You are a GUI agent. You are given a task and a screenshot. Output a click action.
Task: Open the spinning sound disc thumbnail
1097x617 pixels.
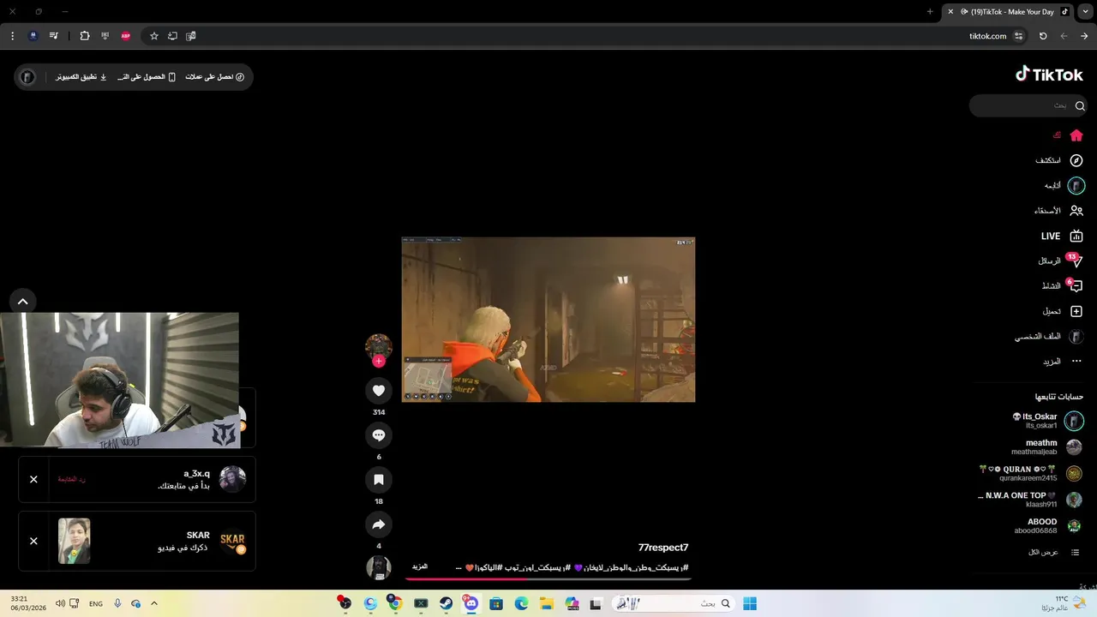coord(379,567)
